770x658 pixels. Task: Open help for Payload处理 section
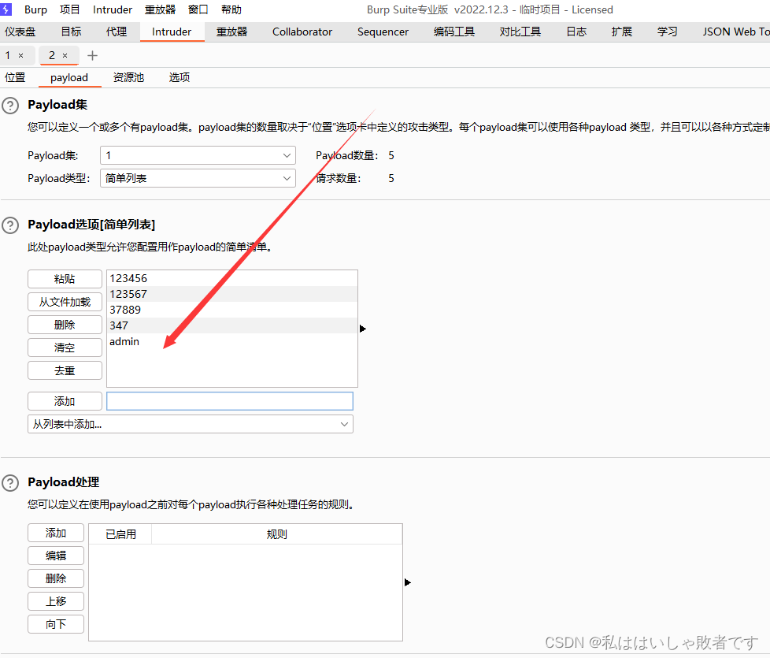[10, 483]
